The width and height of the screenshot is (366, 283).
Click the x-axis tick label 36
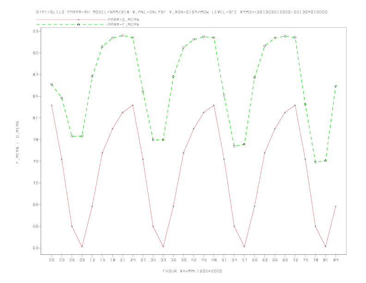point(173,260)
